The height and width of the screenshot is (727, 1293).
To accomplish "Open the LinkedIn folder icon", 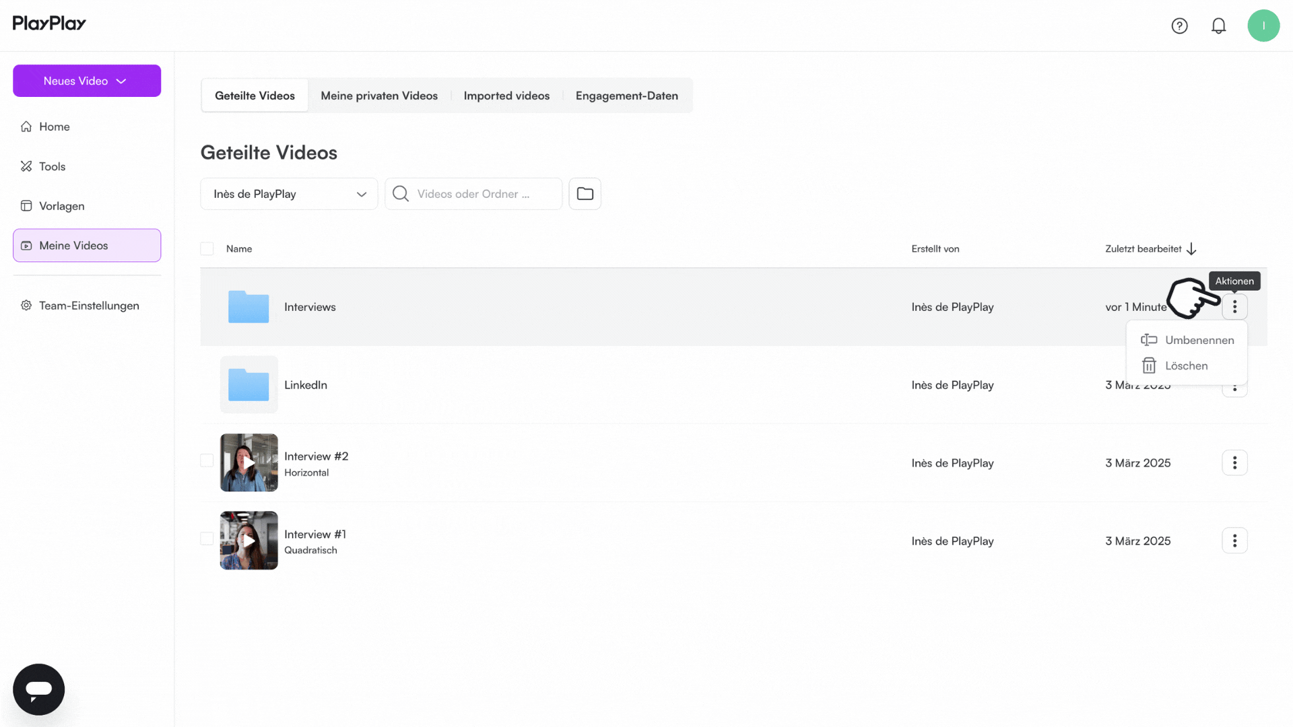I will (248, 385).
